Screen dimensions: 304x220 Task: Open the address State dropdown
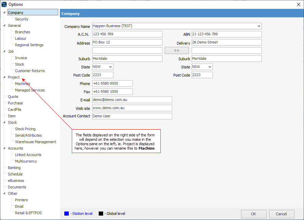(x=110, y=67)
